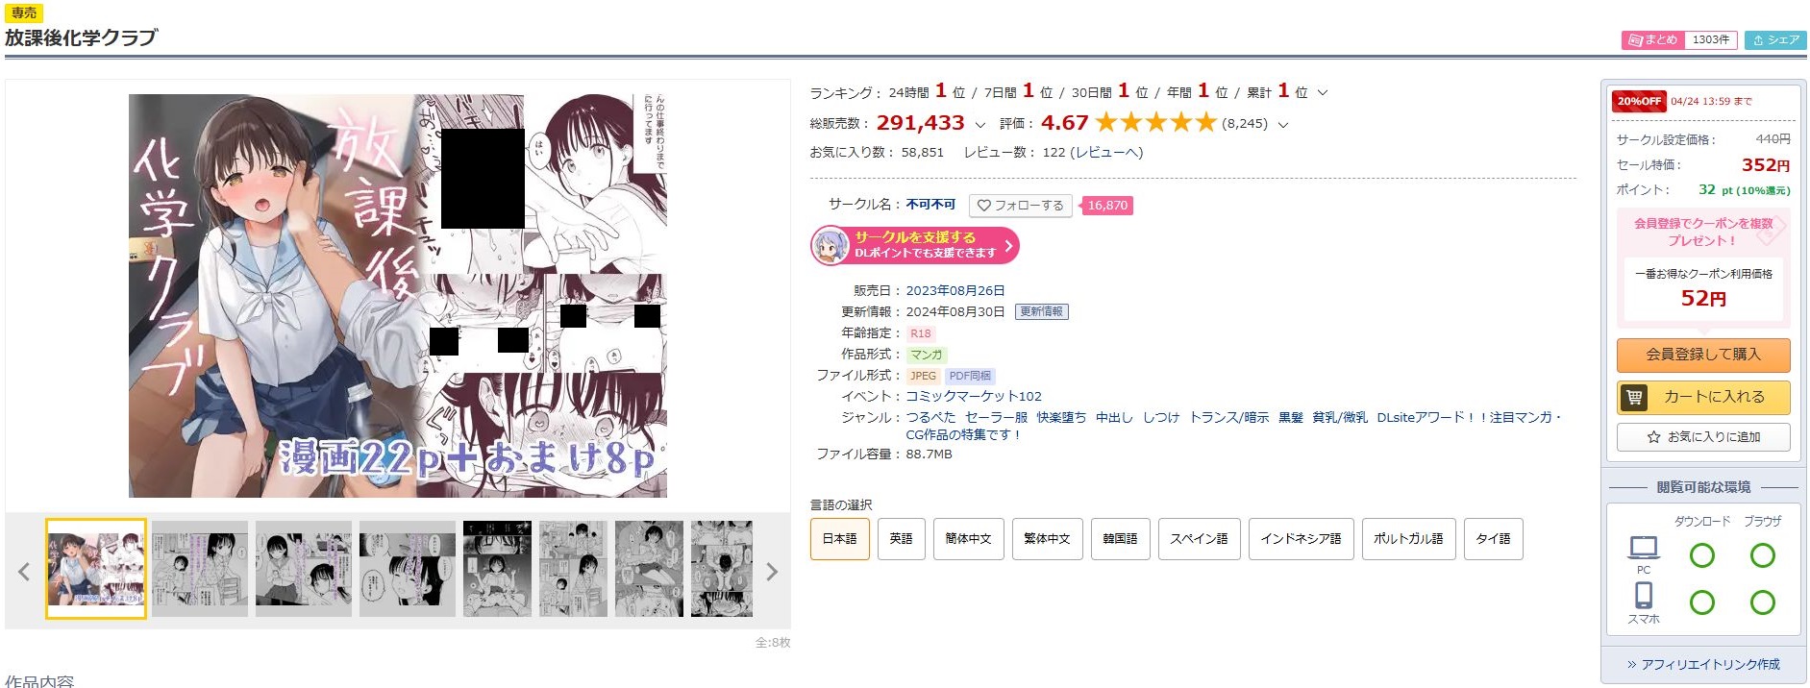Expand the 総販売数 sales count chevron
The width and height of the screenshot is (1810, 688).
tap(979, 125)
